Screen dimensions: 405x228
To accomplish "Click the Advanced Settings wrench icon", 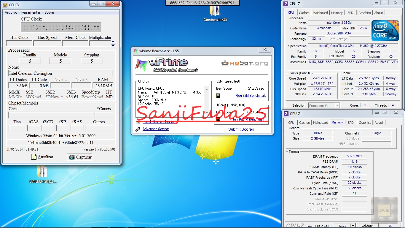I will pos(138,129).
